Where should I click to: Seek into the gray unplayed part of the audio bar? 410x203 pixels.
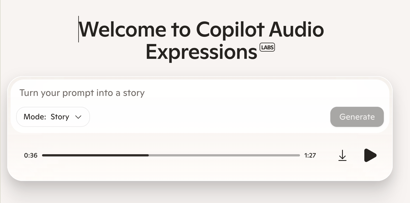coord(223,155)
